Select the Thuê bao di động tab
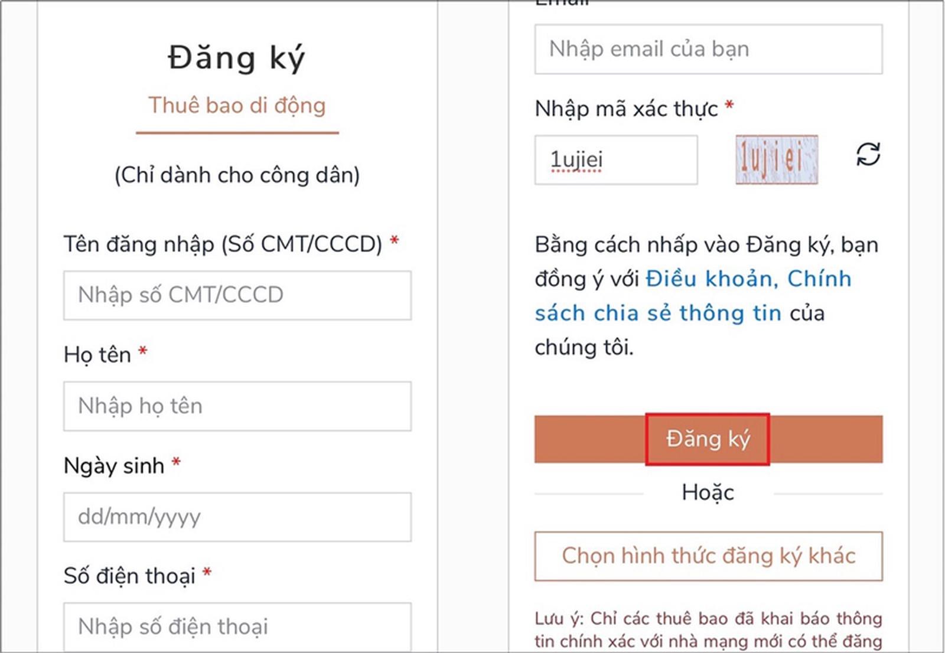This screenshot has width=945, height=653. coord(237,106)
